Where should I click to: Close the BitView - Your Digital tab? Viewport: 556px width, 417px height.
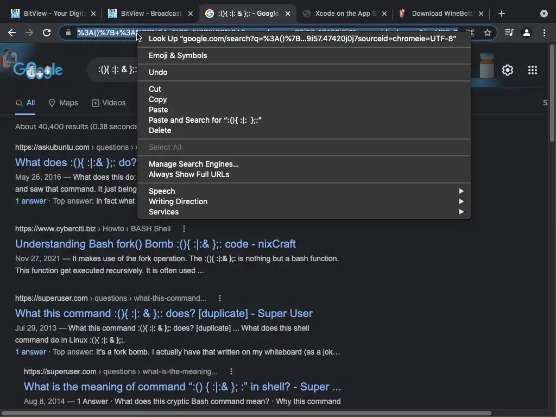(93, 14)
